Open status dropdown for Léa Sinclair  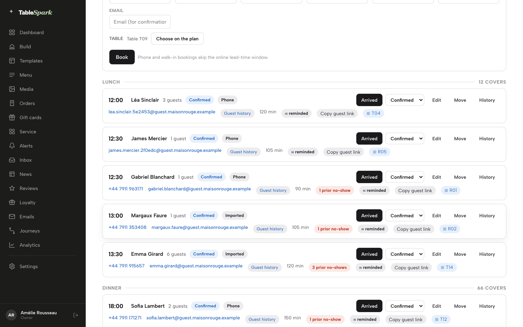(405, 100)
